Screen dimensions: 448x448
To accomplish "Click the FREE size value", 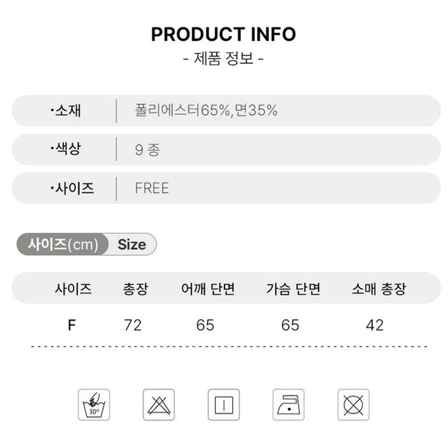I will 152,188.
